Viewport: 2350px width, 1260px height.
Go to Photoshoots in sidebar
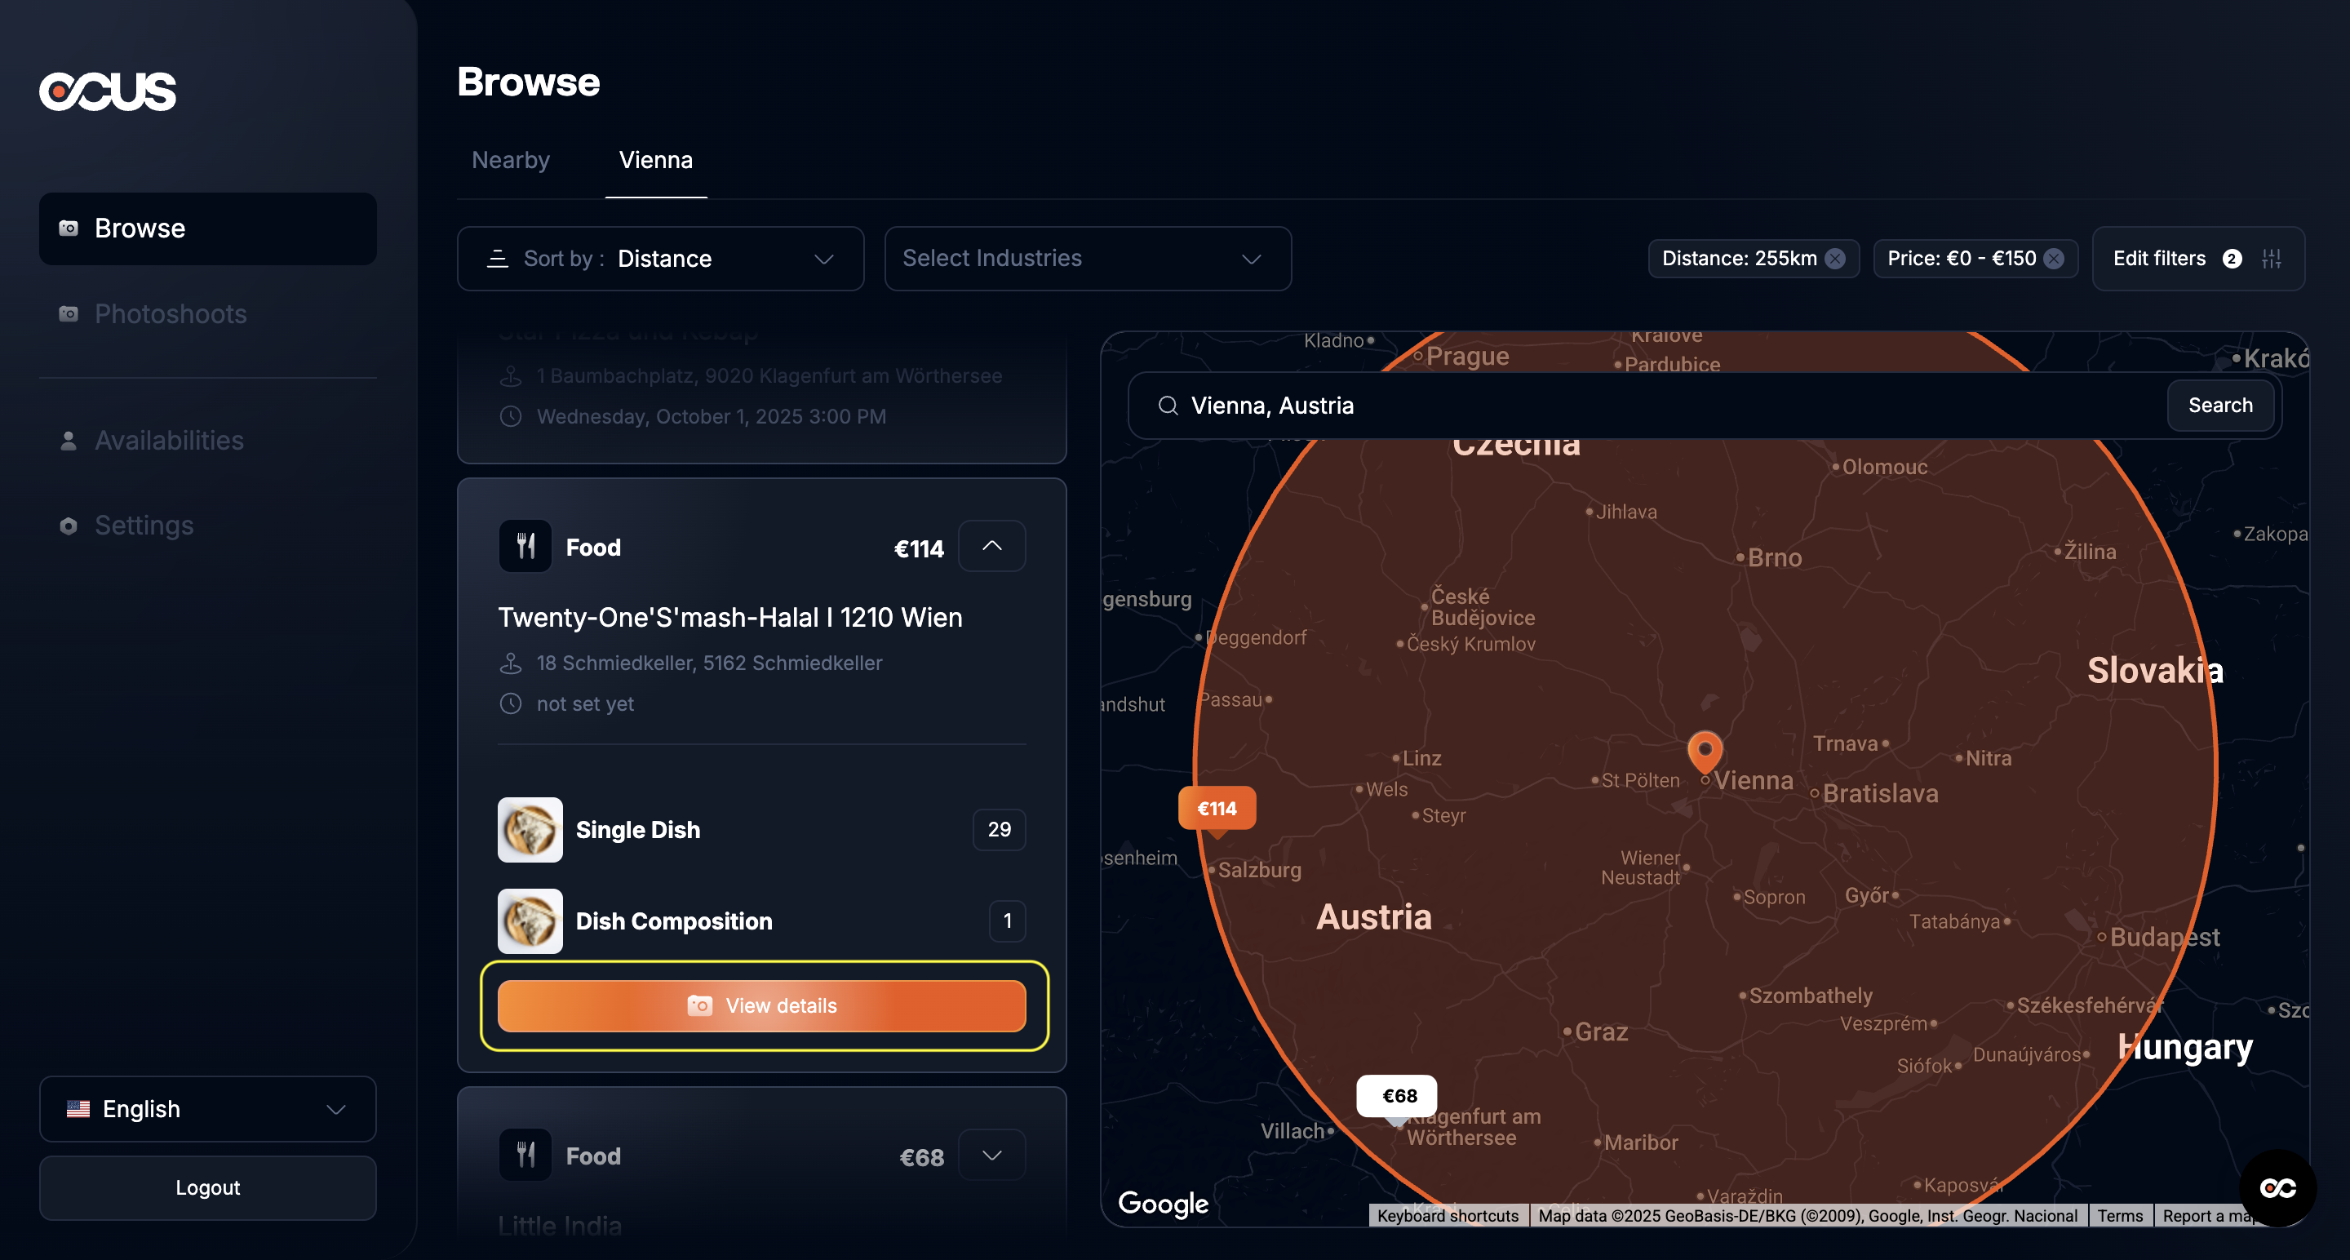(x=170, y=314)
